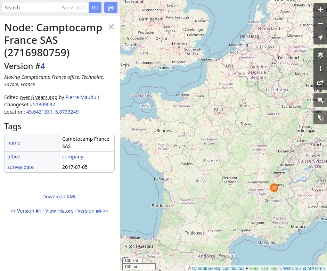Click the 'over 6 years ago' timestamp
The width and height of the screenshot is (327, 271).
coord(39,97)
